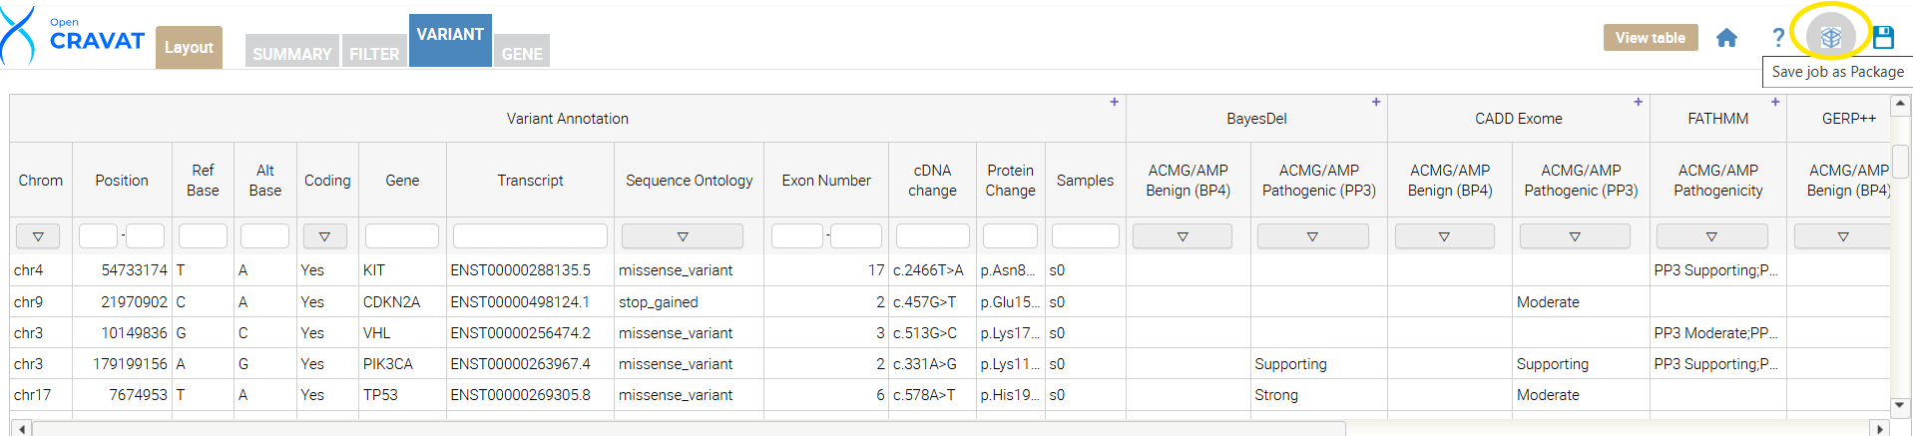Click the View table button
The image size is (1913, 436).
click(x=1650, y=38)
